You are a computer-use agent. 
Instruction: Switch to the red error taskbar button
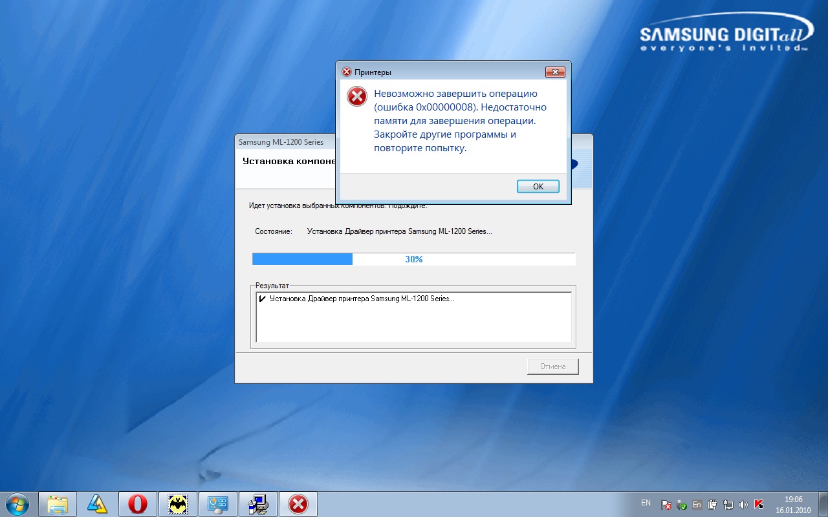pos(298,503)
